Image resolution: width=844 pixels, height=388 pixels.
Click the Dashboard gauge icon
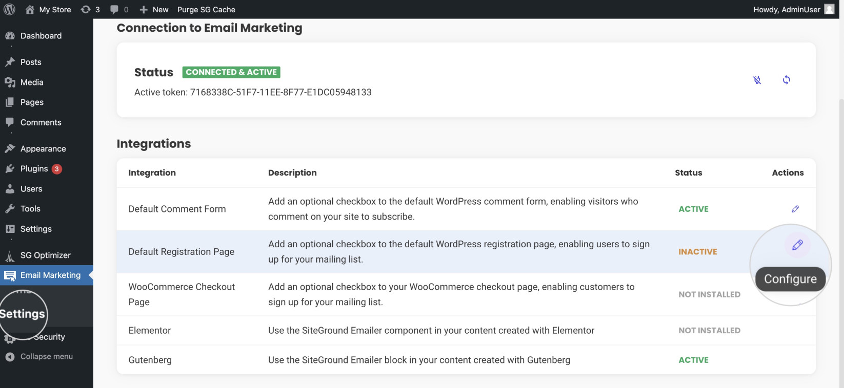[10, 36]
